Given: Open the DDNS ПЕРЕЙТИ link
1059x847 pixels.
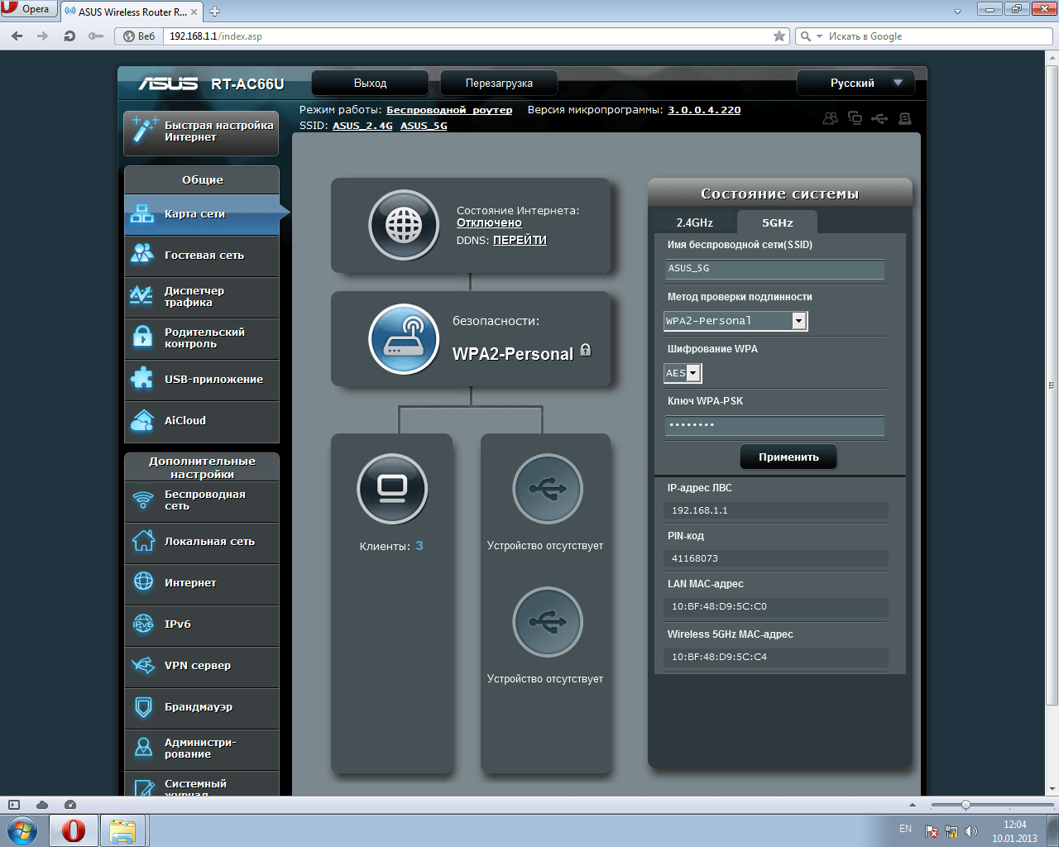Looking at the screenshot, I should 520,240.
